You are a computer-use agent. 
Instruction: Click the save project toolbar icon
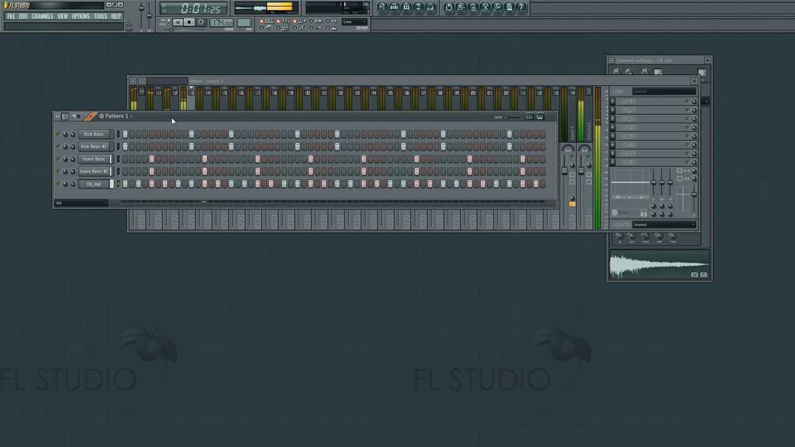pos(461,7)
